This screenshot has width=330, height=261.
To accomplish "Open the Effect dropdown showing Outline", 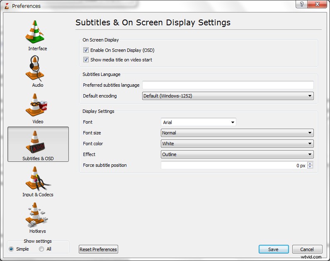I will pos(237,154).
